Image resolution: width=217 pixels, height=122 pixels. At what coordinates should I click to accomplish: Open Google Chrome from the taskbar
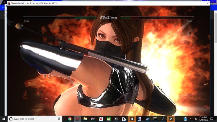[70, 119]
